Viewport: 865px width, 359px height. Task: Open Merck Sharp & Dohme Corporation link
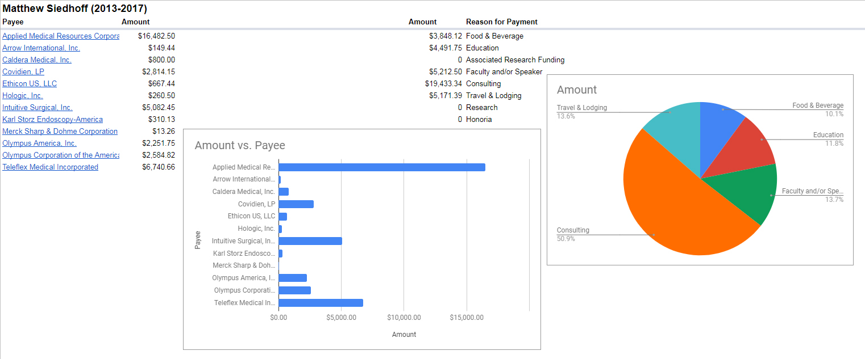click(60, 132)
